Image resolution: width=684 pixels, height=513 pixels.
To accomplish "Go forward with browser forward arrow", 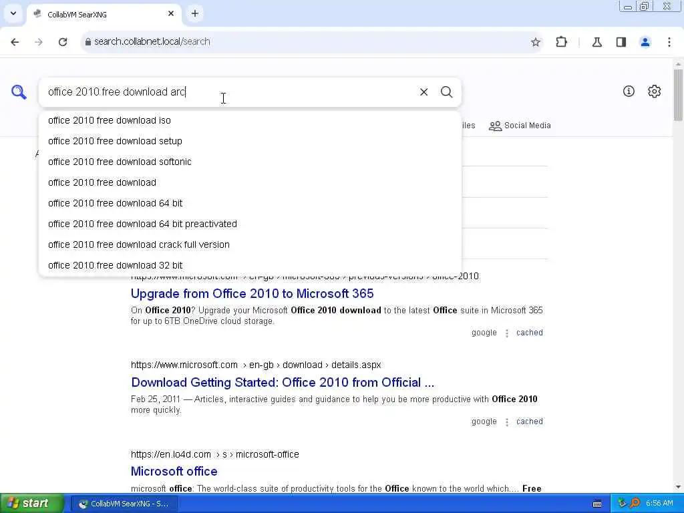I will [x=39, y=42].
